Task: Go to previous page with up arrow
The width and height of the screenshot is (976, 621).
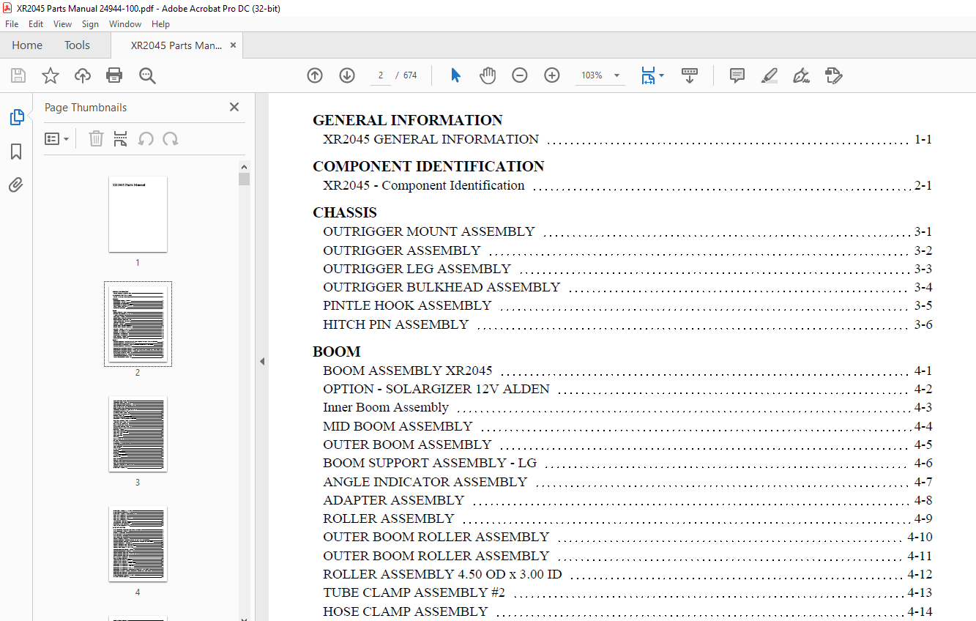Action: click(315, 75)
